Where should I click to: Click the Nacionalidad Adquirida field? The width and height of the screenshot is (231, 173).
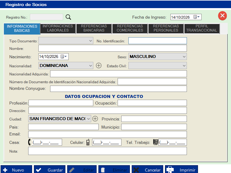pos(118,74)
